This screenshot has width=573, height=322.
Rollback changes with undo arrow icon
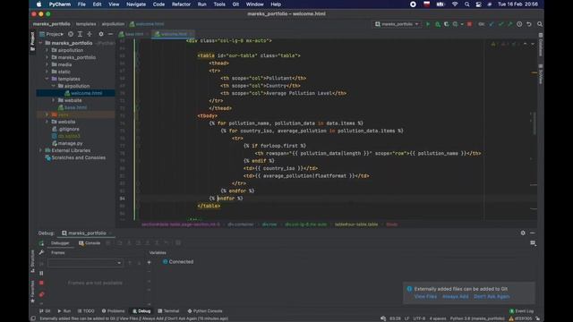pos(529,24)
